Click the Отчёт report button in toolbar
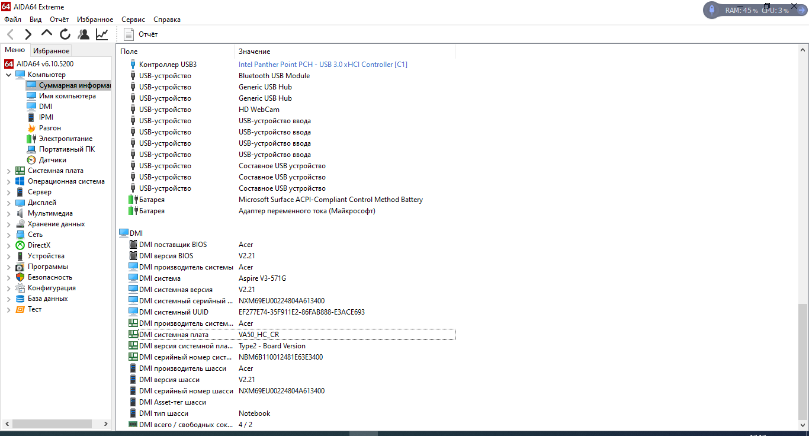809x436 pixels. coord(141,34)
